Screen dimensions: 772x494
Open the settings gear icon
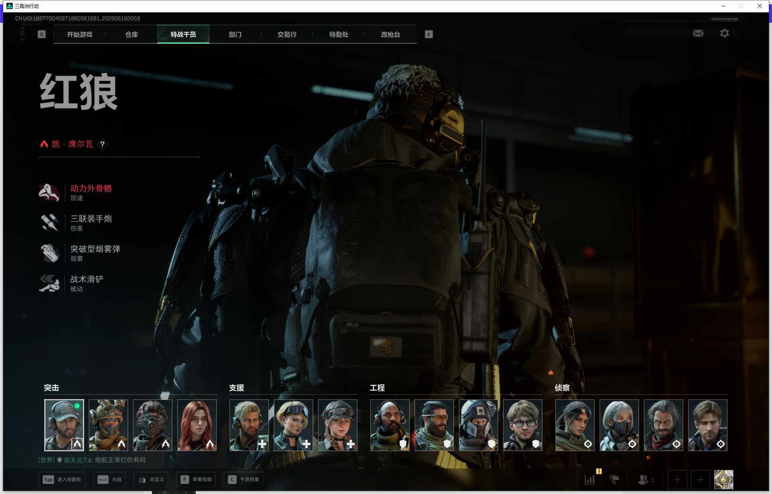(x=725, y=33)
